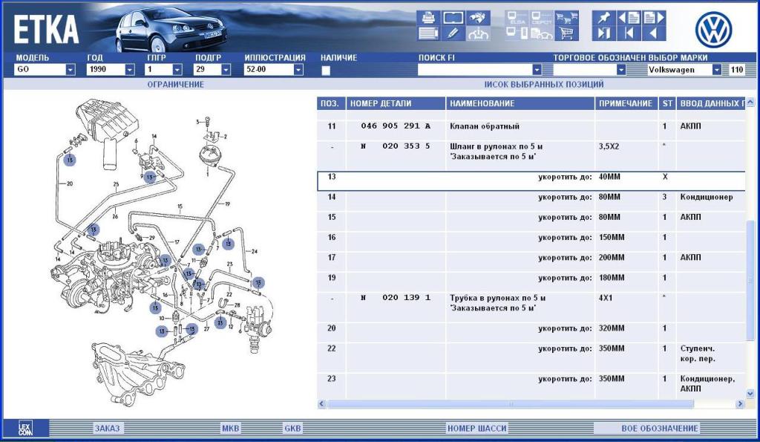Click the exit door icon

pyautogui.click(x=604, y=33)
